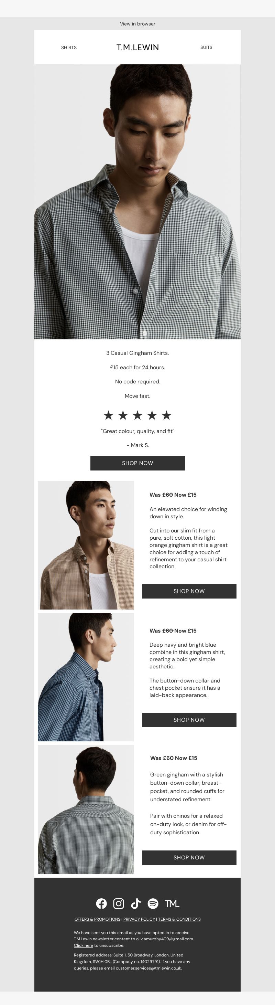The image size is (275, 1005).
Task: Open the SUITS navigation item
Action: tap(206, 47)
